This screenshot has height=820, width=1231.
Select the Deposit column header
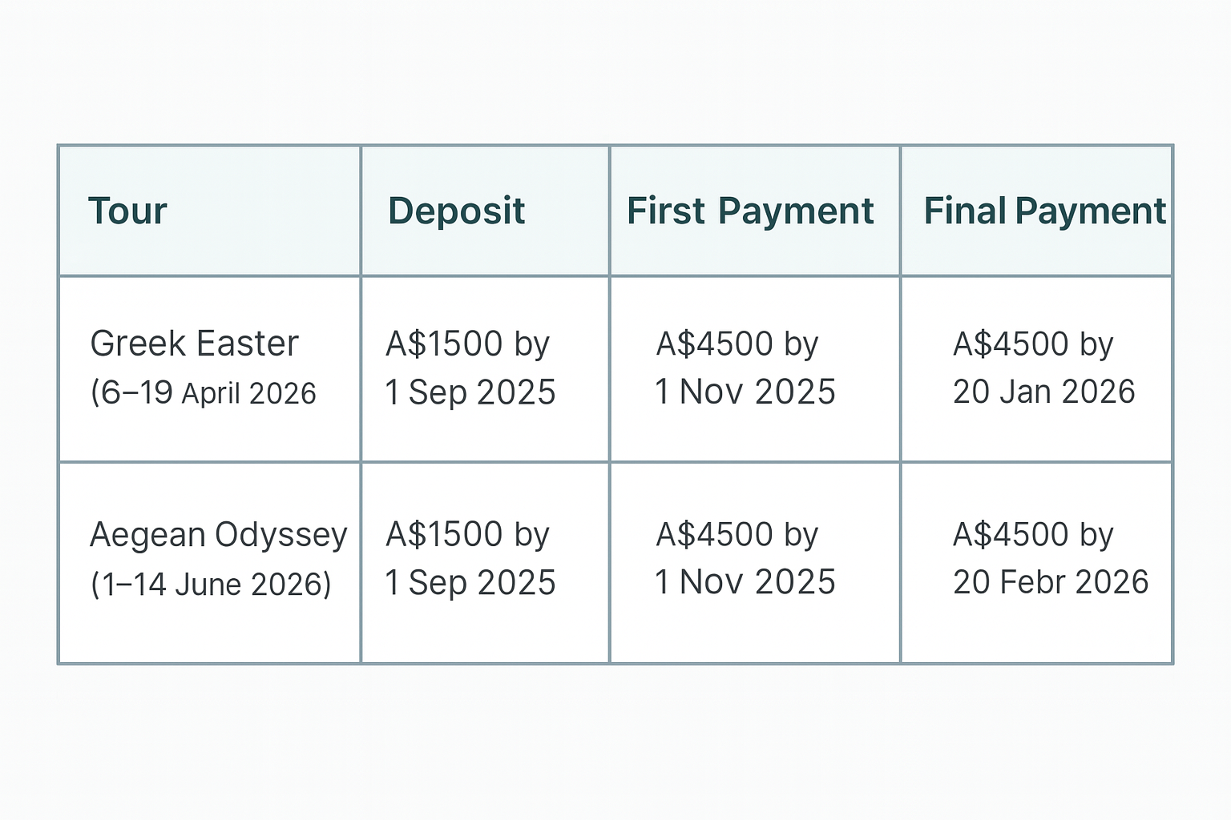[456, 211]
